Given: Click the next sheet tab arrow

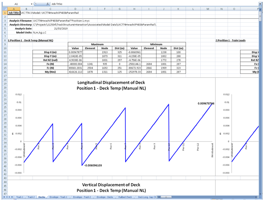Looking at the screenshot, I should coord(10,197).
